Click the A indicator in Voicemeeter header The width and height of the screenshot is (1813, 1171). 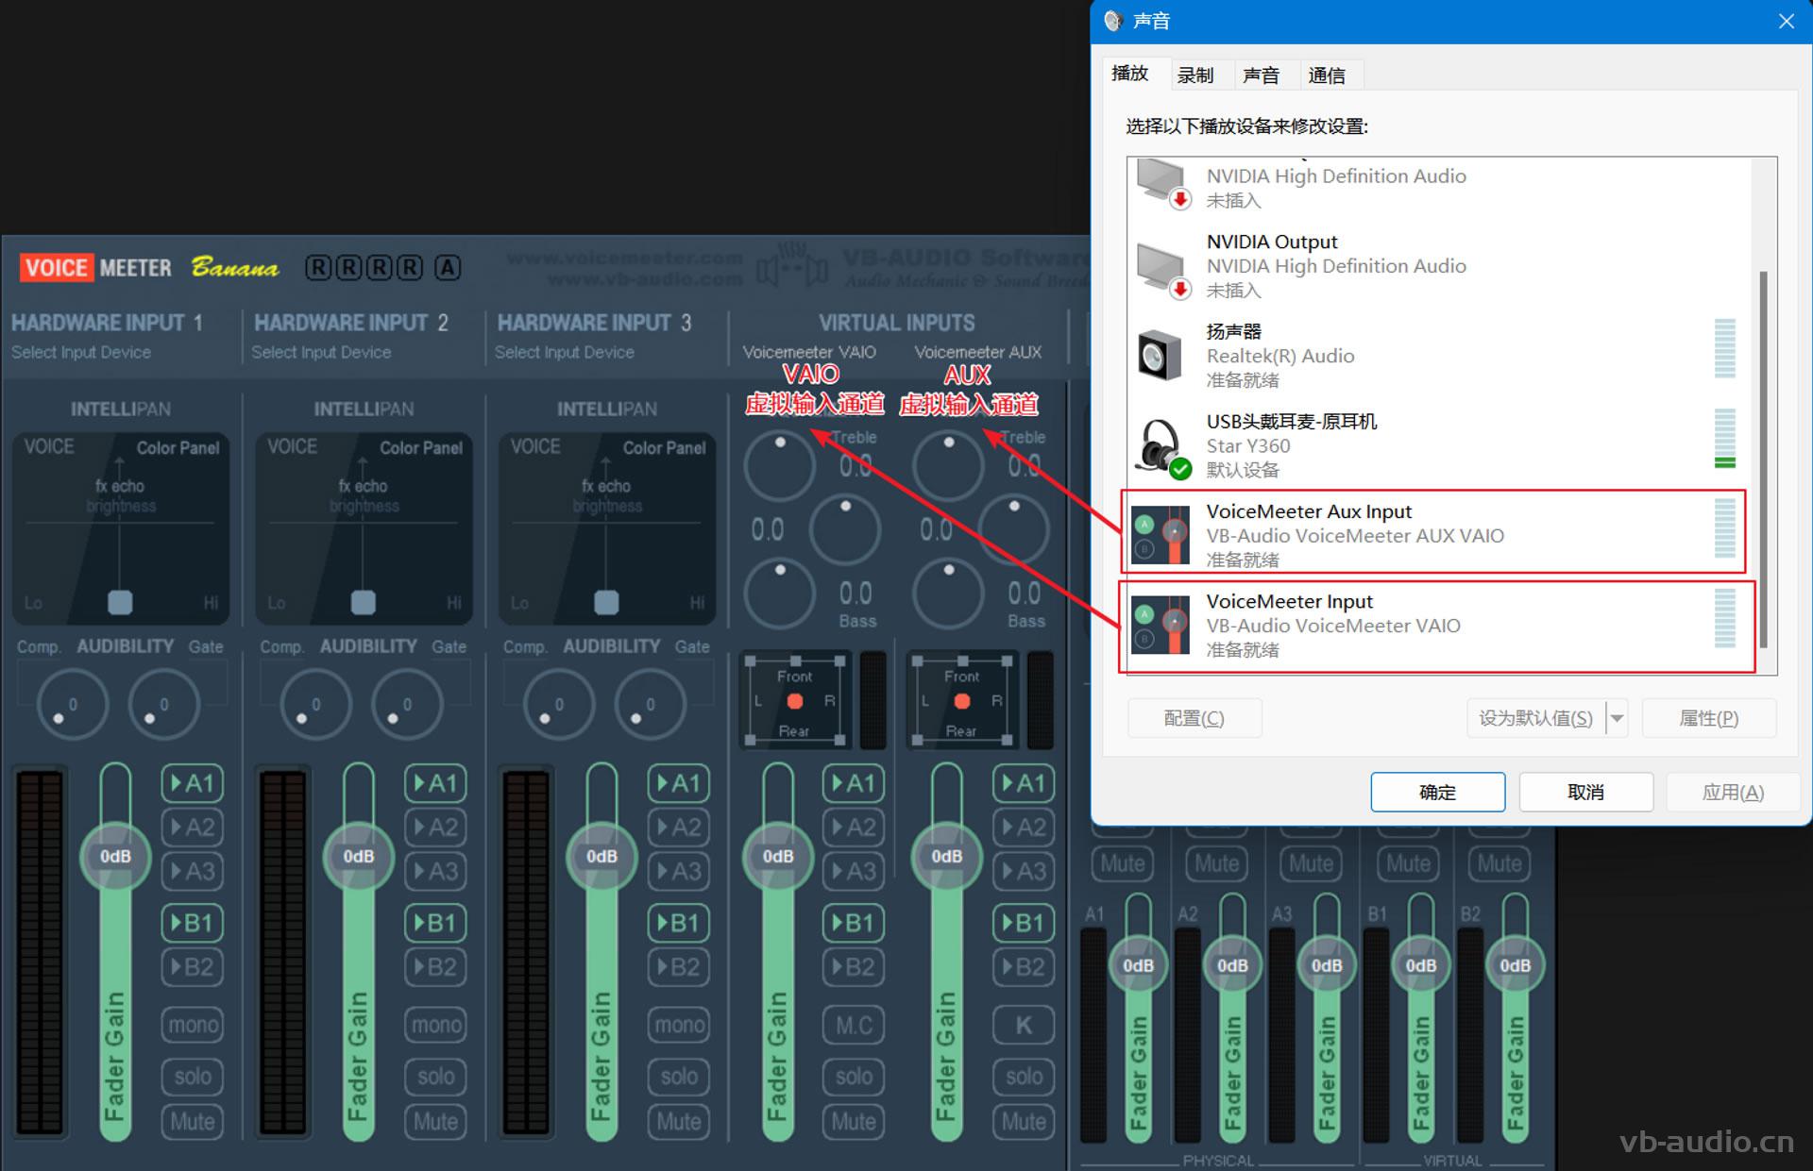(x=448, y=268)
